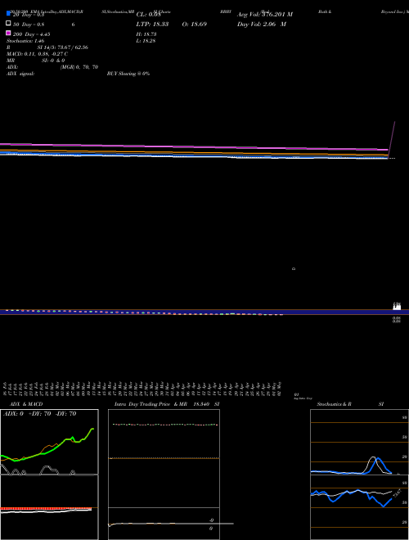Open the Stochastics upper chart panel
Screen dimensions: 409x540
(359, 442)
